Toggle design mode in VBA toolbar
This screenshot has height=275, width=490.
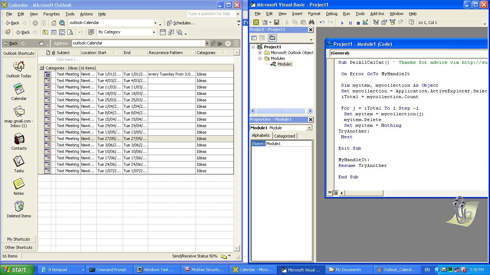pos(365,22)
